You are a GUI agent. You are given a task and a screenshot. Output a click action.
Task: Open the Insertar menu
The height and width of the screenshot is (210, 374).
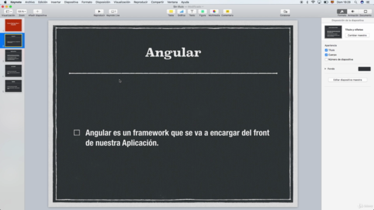point(56,2)
